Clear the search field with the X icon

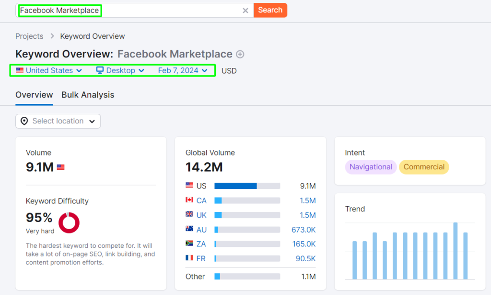pyautogui.click(x=245, y=11)
